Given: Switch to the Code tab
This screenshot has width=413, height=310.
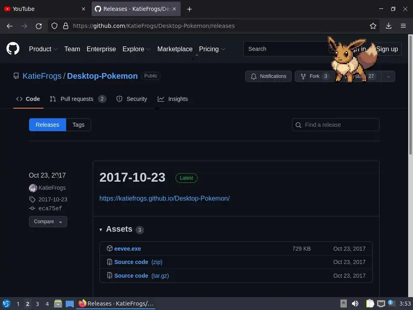Looking at the screenshot, I should (x=28, y=99).
